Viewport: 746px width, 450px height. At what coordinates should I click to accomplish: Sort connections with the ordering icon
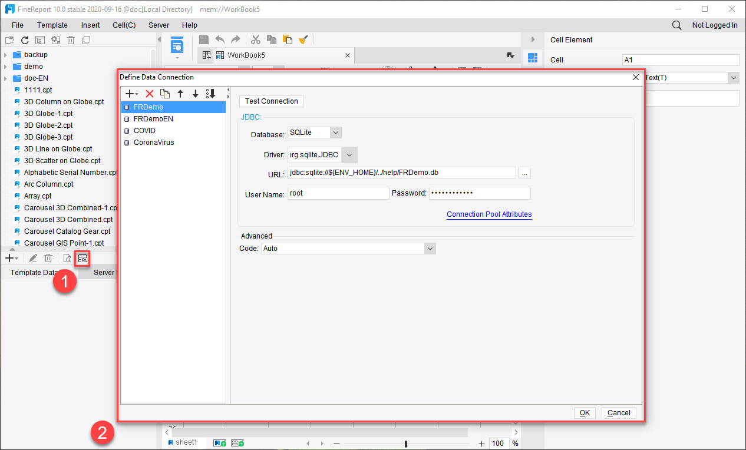click(210, 93)
